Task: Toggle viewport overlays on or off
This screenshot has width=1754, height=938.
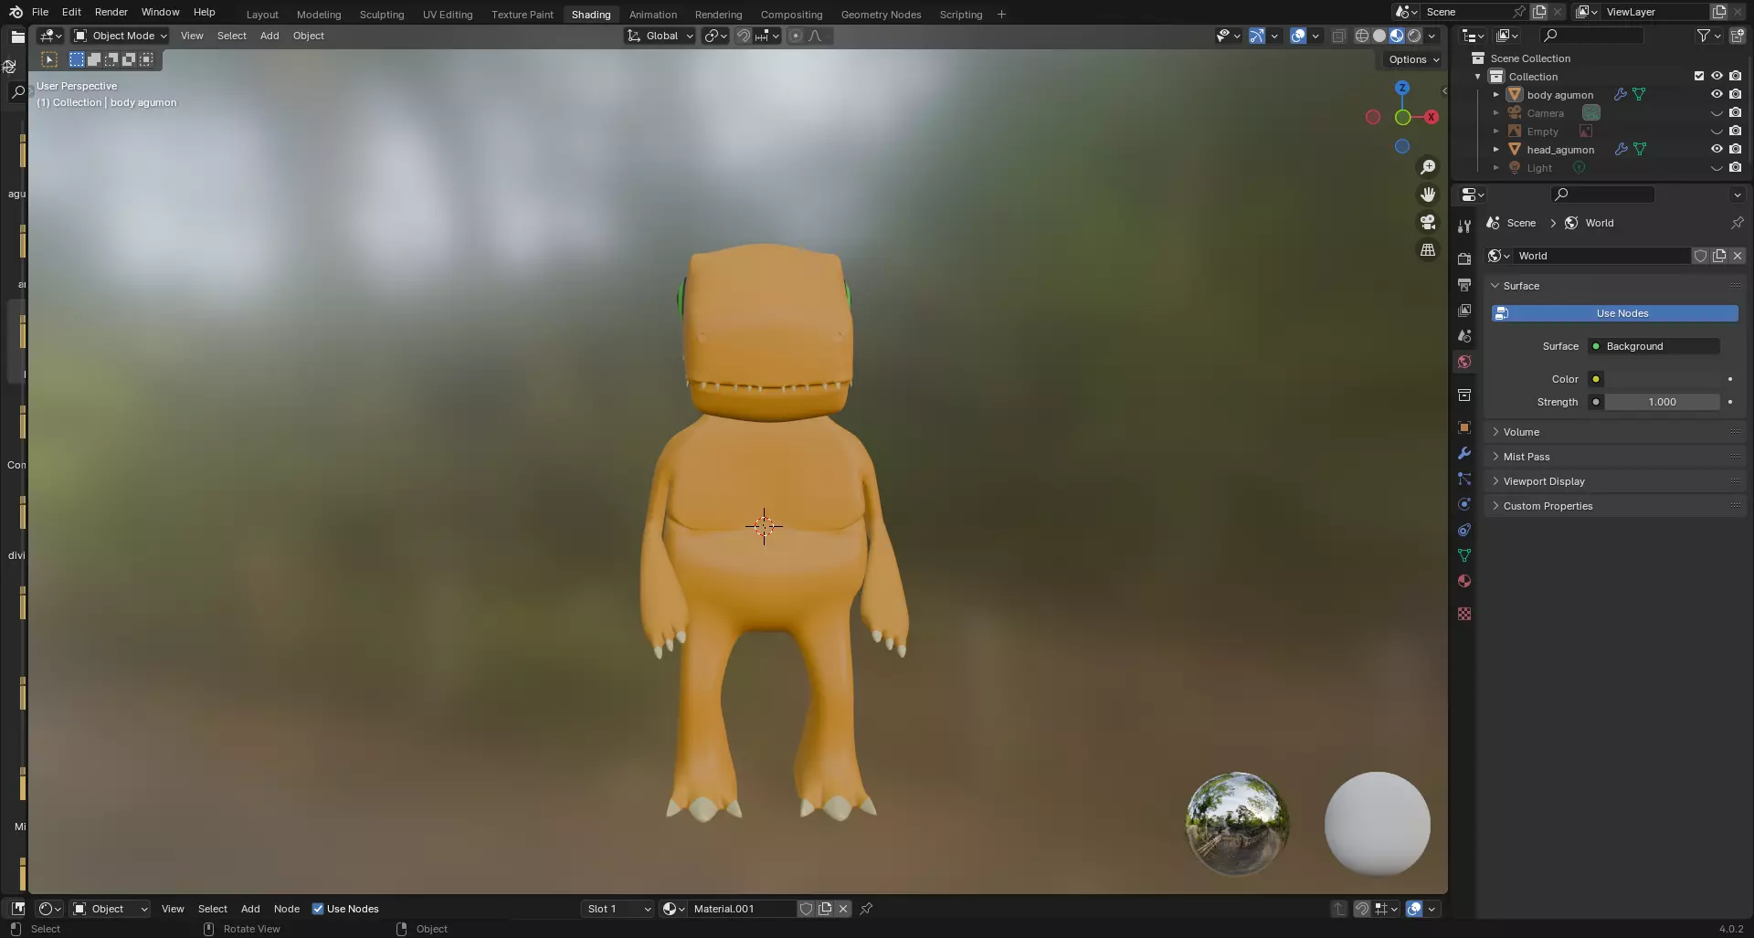Action: [1298, 36]
